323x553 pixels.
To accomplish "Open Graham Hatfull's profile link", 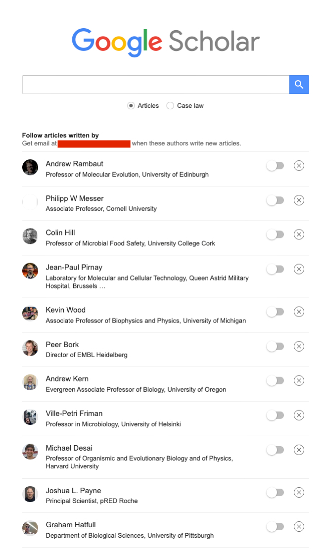I will coord(70,525).
